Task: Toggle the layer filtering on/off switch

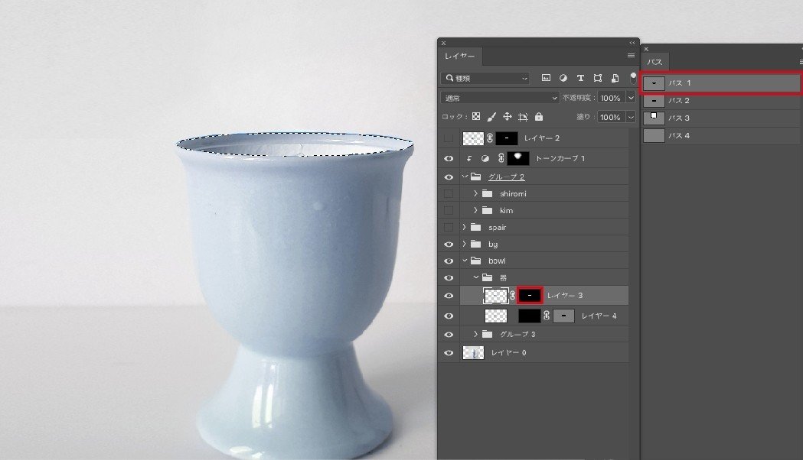Action: pos(633,78)
